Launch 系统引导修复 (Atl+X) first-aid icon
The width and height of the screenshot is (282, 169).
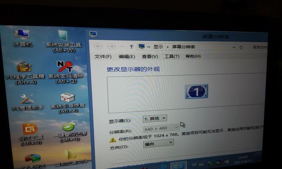[x=68, y=103]
